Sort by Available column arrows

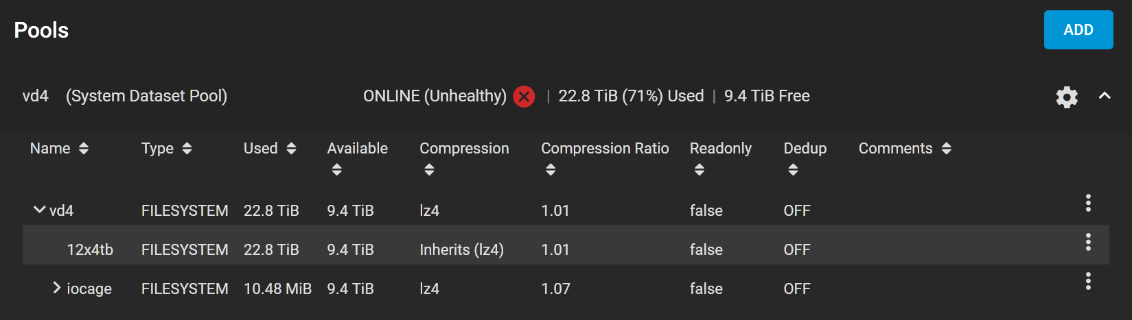pyautogui.click(x=336, y=170)
